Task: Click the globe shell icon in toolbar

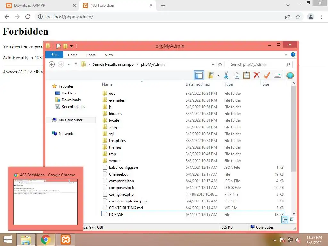Action: 290,75
